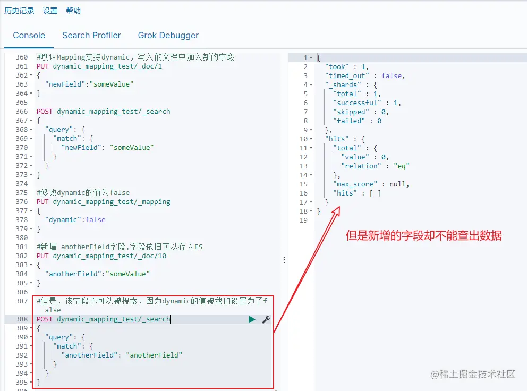Click the "successful" : 1 response line
Screen dimensions: 527x391
pos(367,103)
